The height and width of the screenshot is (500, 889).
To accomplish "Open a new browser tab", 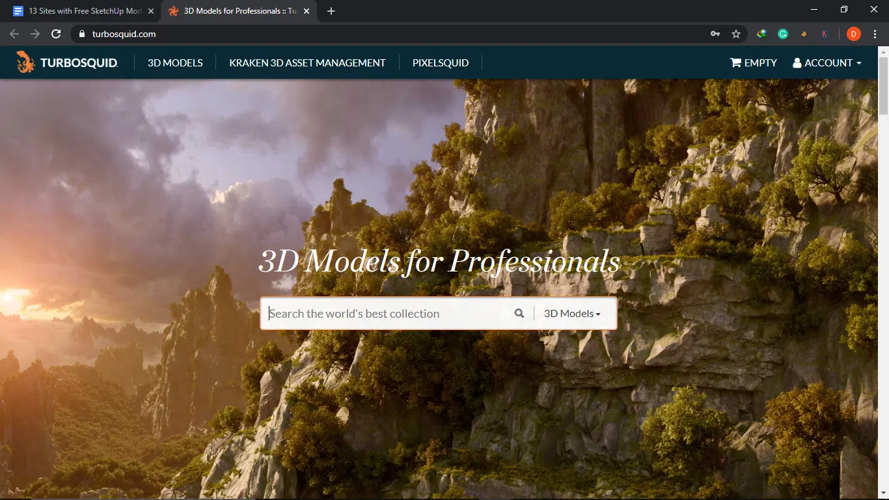I will click(x=331, y=11).
